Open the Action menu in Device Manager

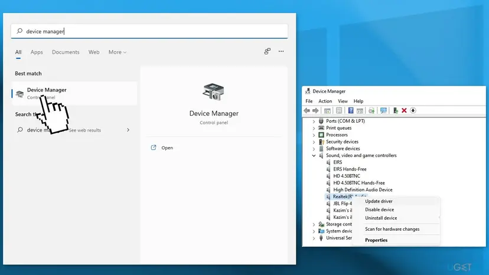325,101
